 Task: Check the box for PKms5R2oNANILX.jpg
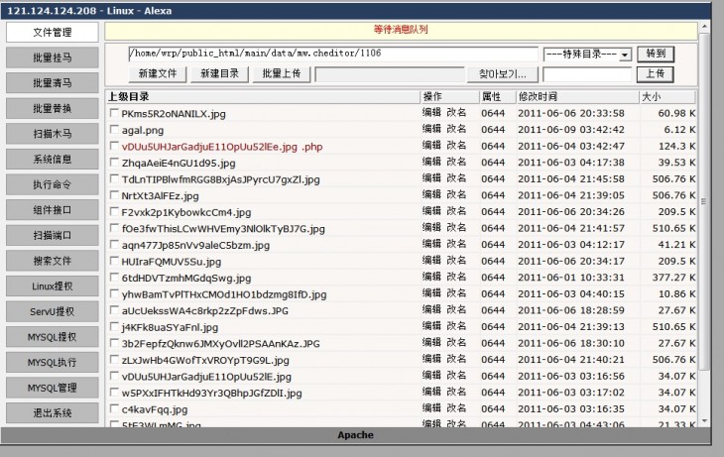click(115, 114)
